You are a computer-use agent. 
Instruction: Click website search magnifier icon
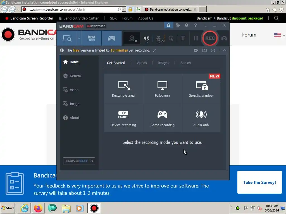pyautogui.click(x=276, y=18)
